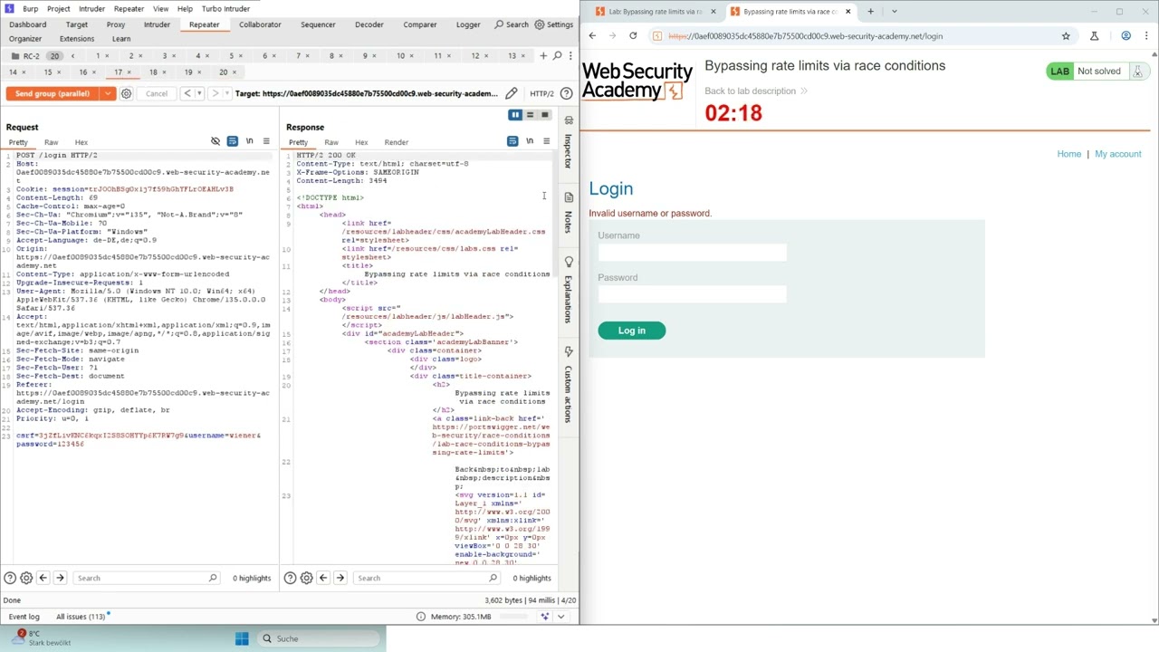Expand the status bar chevron dropdown
The height and width of the screenshot is (652, 1159).
point(560,617)
